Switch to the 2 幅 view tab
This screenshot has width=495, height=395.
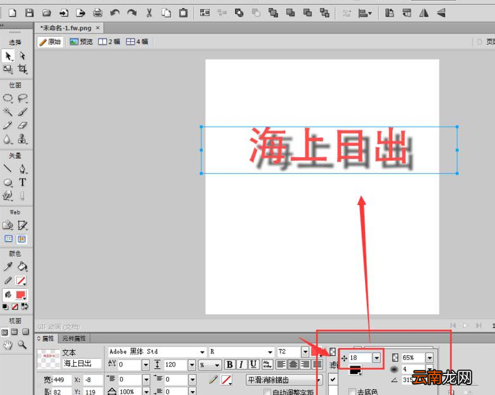[109, 42]
